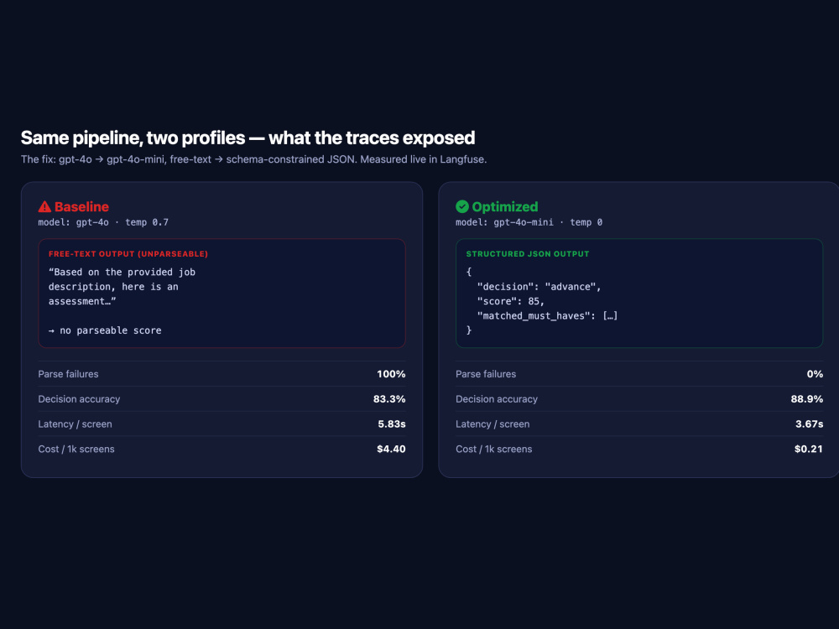Click the "decision": "advance" JSON line
This screenshot has height=629, width=839.
pos(539,287)
